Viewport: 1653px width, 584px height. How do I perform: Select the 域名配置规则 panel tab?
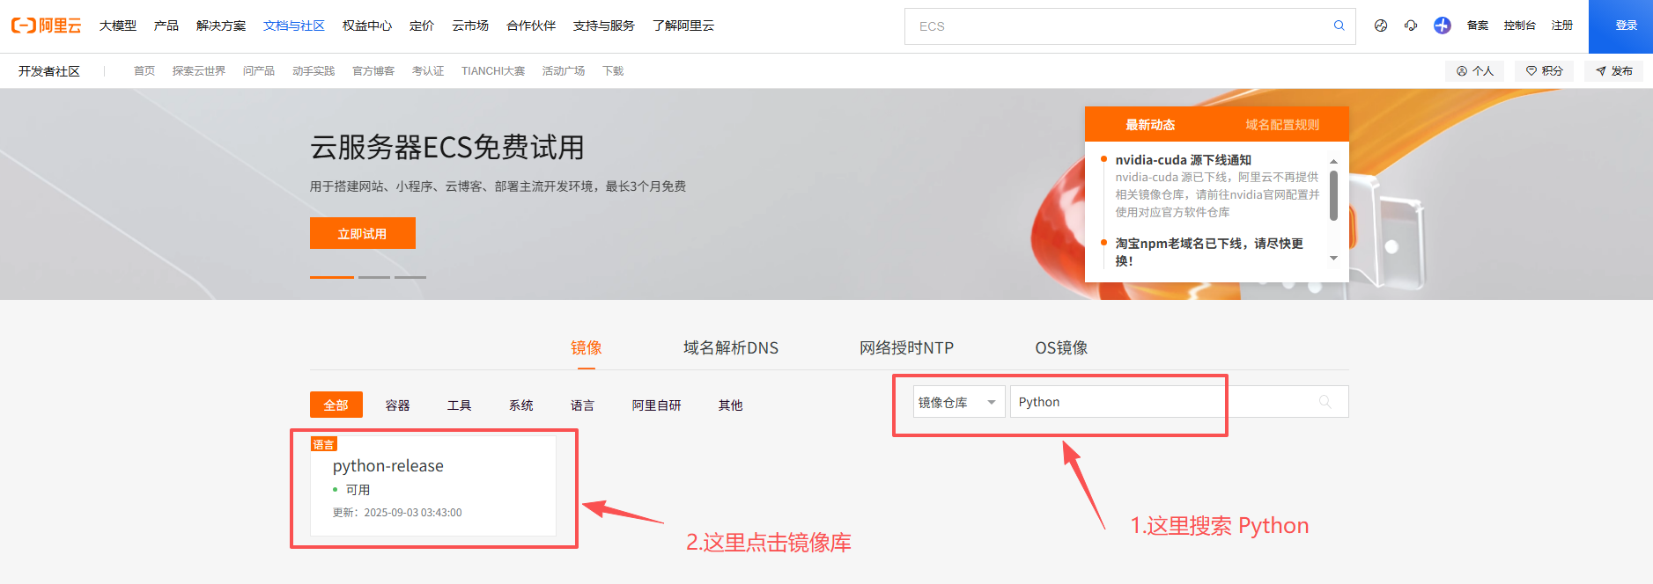pos(1281,125)
